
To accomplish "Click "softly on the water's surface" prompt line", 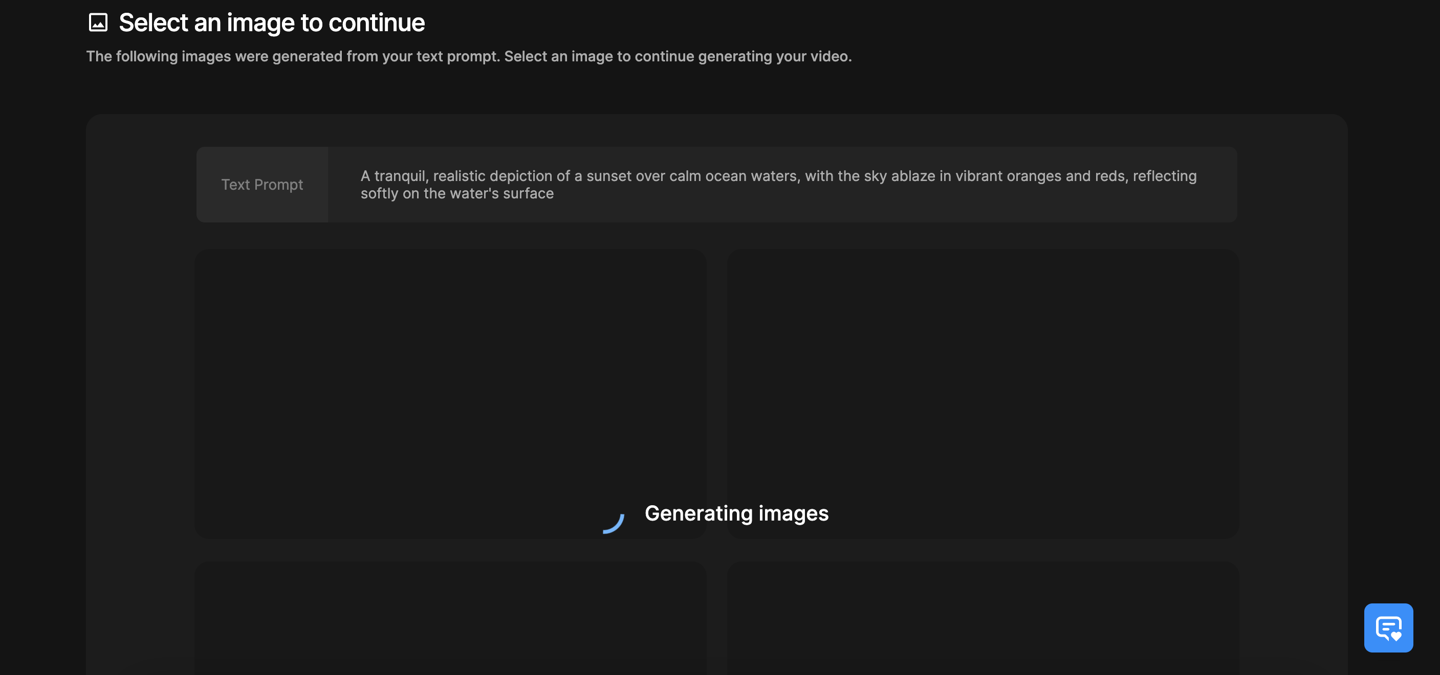I will [x=456, y=194].
